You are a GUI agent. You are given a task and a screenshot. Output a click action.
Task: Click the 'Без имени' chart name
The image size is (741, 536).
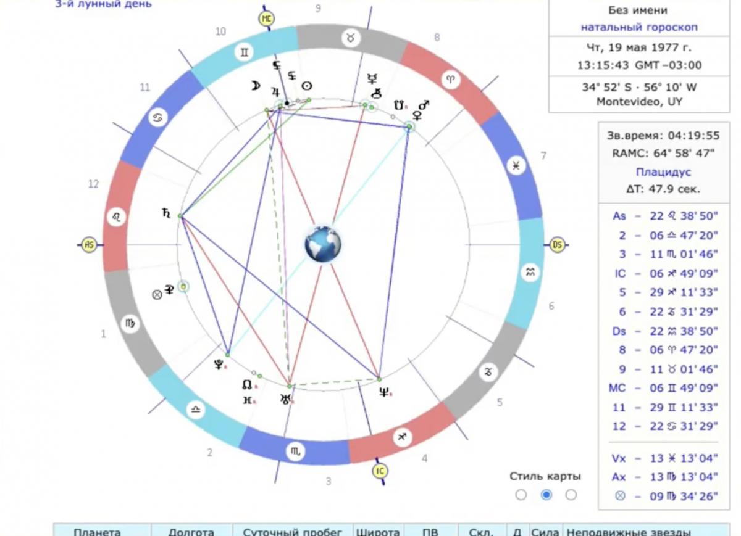pos(638,10)
